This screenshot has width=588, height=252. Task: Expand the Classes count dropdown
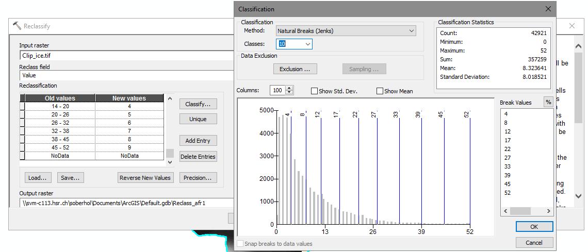pos(307,44)
